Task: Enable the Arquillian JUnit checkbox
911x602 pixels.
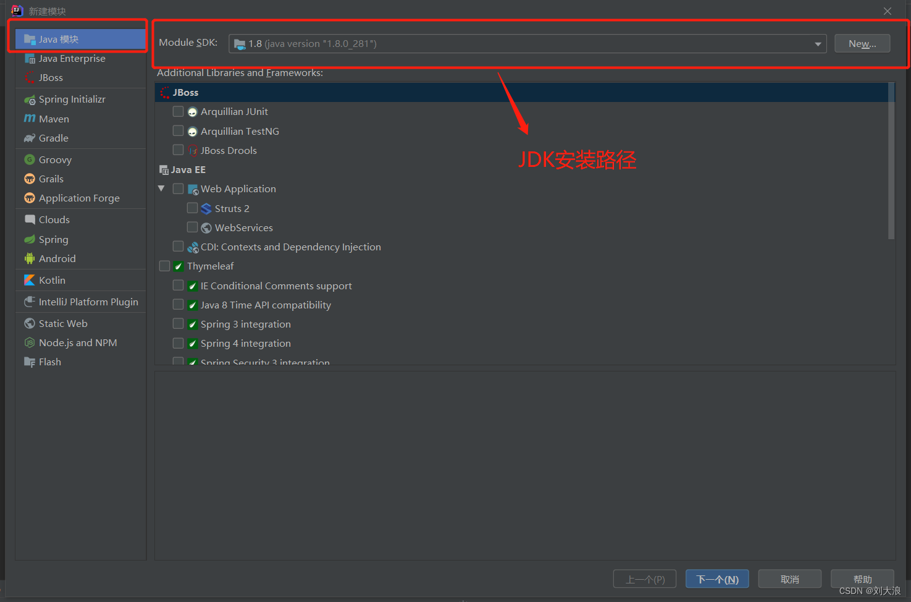Action: tap(178, 112)
